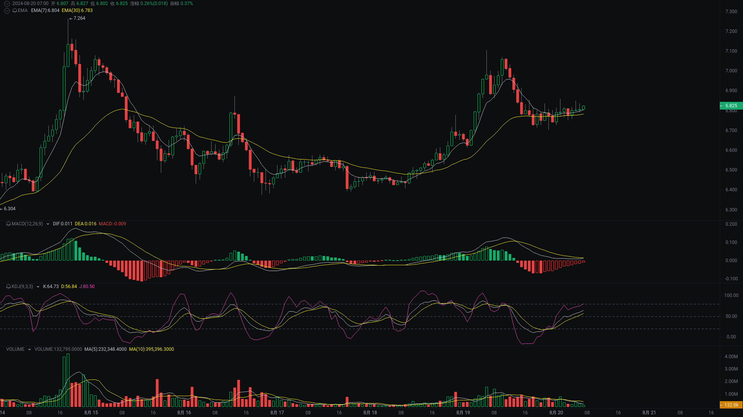The height and width of the screenshot is (417, 743).
Task: Click the amplitude value 0.37%
Action: [x=187, y=3]
